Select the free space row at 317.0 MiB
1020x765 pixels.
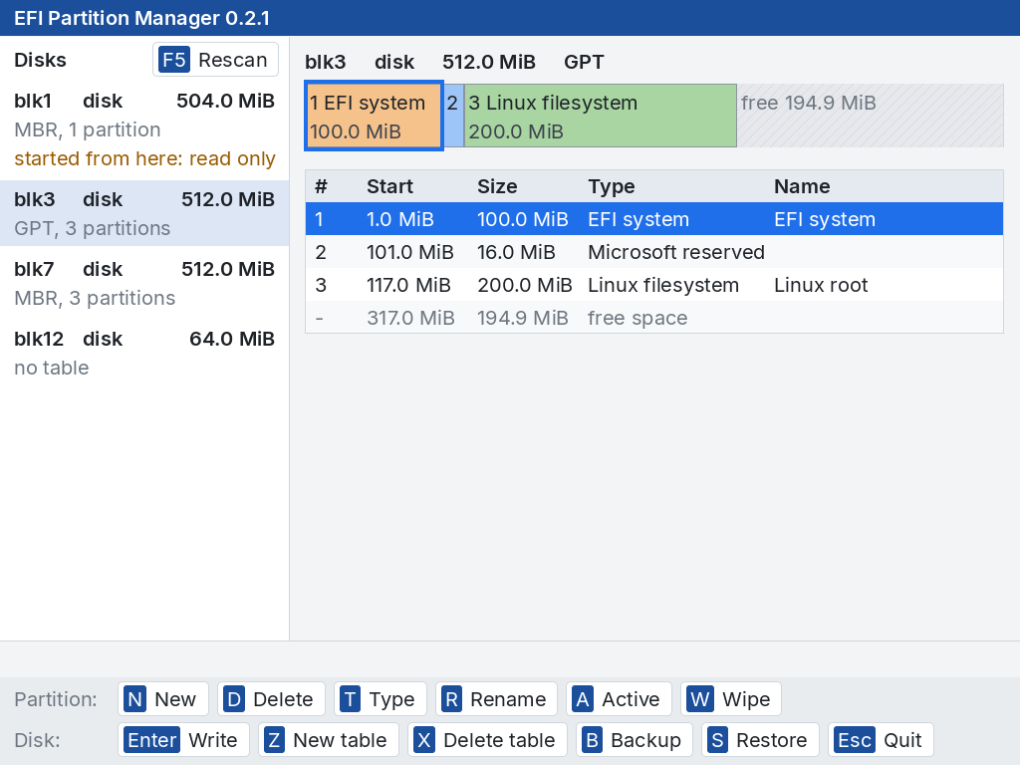[654, 318]
